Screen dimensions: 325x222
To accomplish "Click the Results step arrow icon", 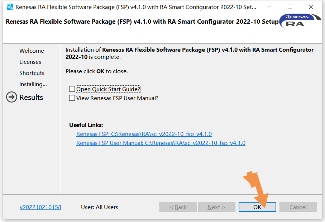I will click(x=11, y=97).
